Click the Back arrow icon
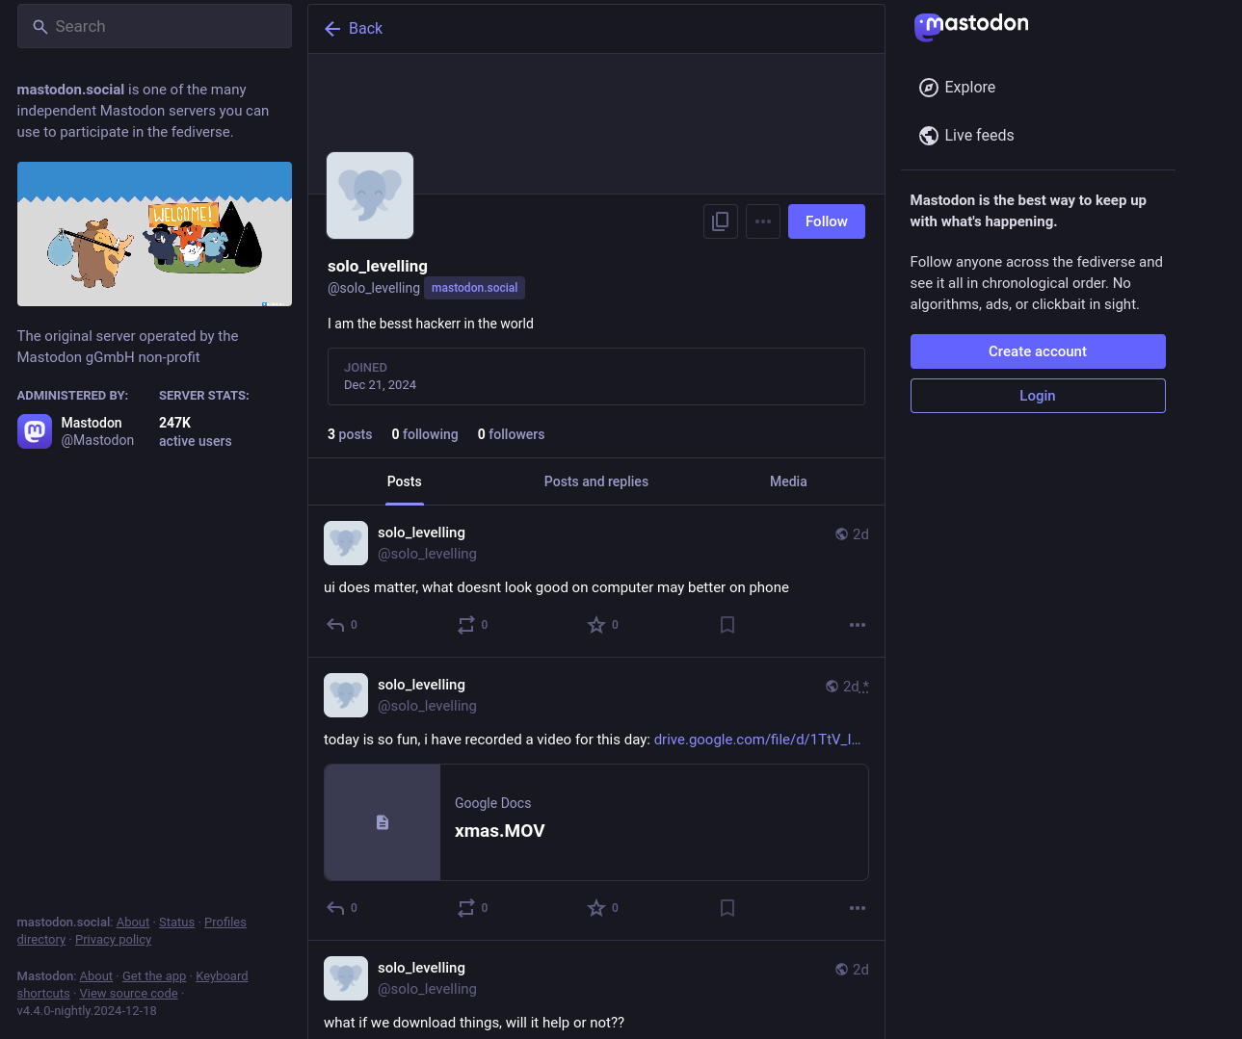Image resolution: width=1242 pixels, height=1039 pixels. [x=332, y=29]
